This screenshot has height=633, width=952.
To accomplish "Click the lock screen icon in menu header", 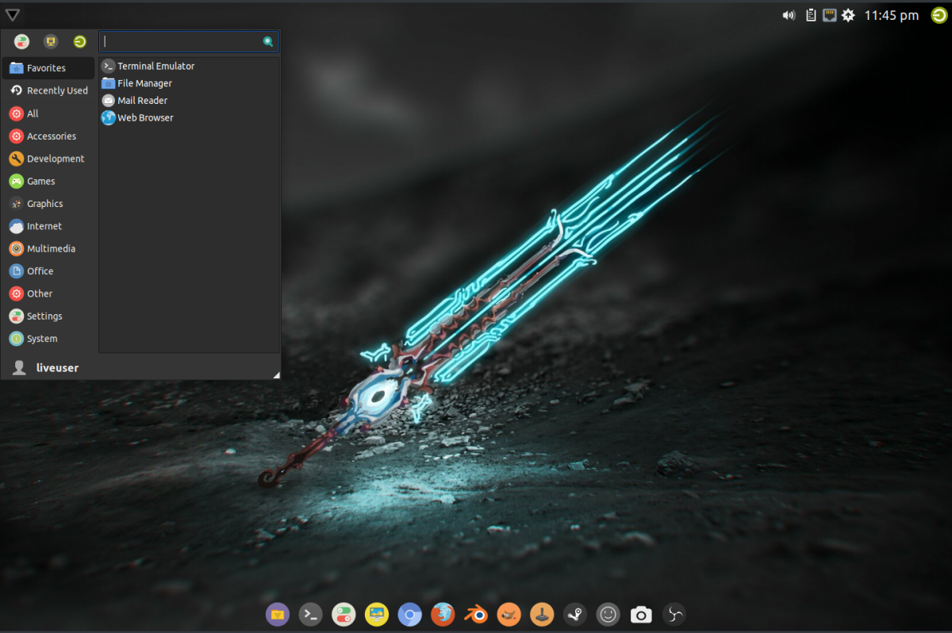I will click(x=51, y=41).
